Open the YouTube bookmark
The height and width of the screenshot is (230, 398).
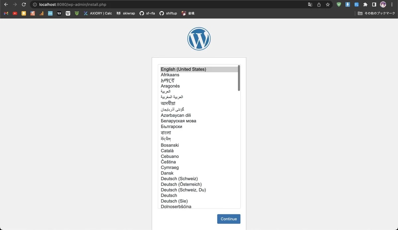(15, 13)
